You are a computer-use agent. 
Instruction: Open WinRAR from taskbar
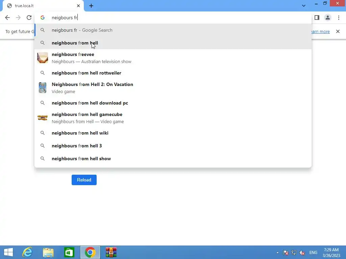point(111,252)
